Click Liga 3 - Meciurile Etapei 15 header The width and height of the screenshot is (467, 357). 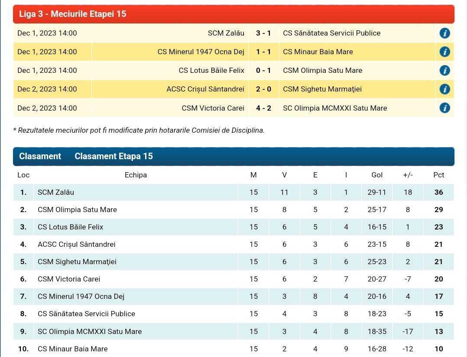(73, 14)
